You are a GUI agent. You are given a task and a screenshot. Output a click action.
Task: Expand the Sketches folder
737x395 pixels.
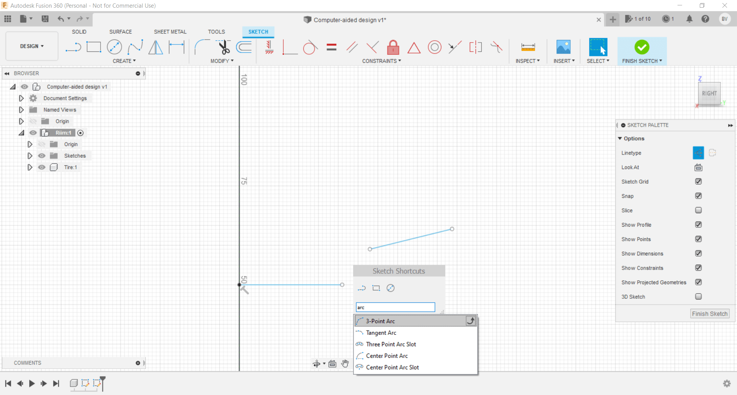(x=30, y=156)
